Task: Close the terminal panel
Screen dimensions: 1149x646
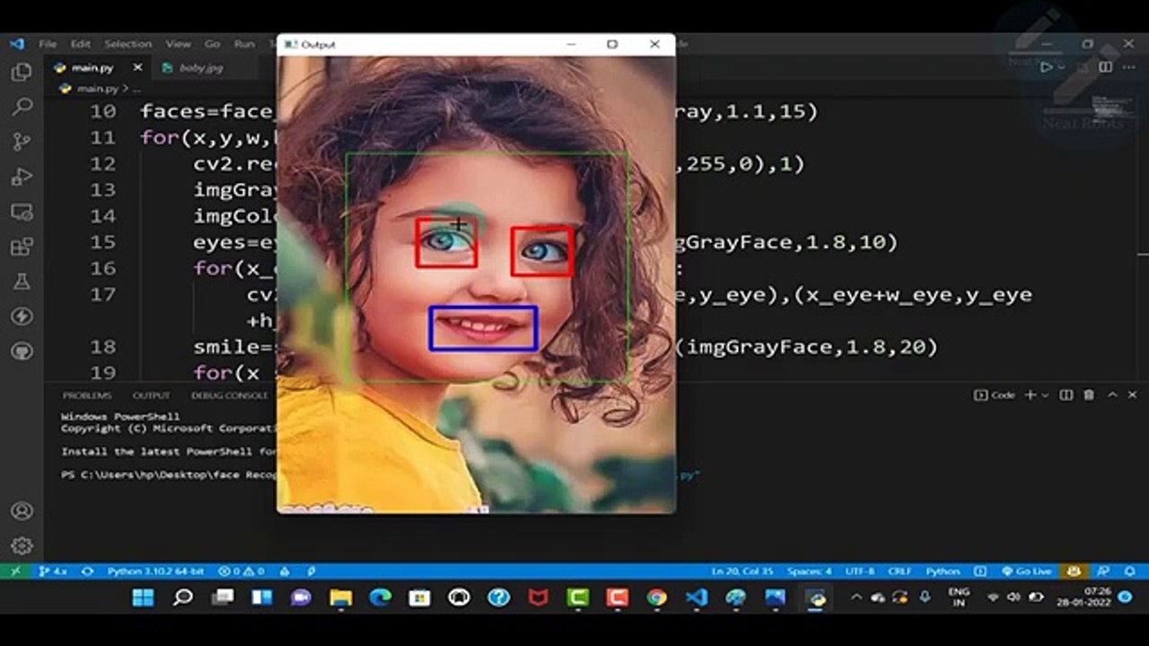Action: (x=1132, y=395)
